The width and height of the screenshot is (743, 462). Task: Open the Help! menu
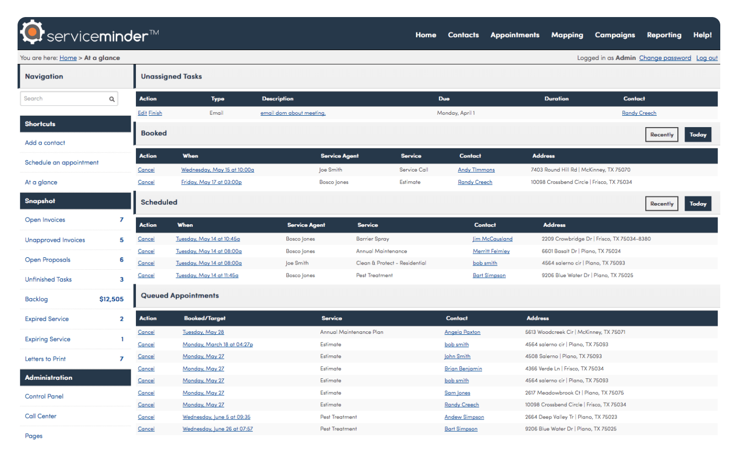click(702, 35)
